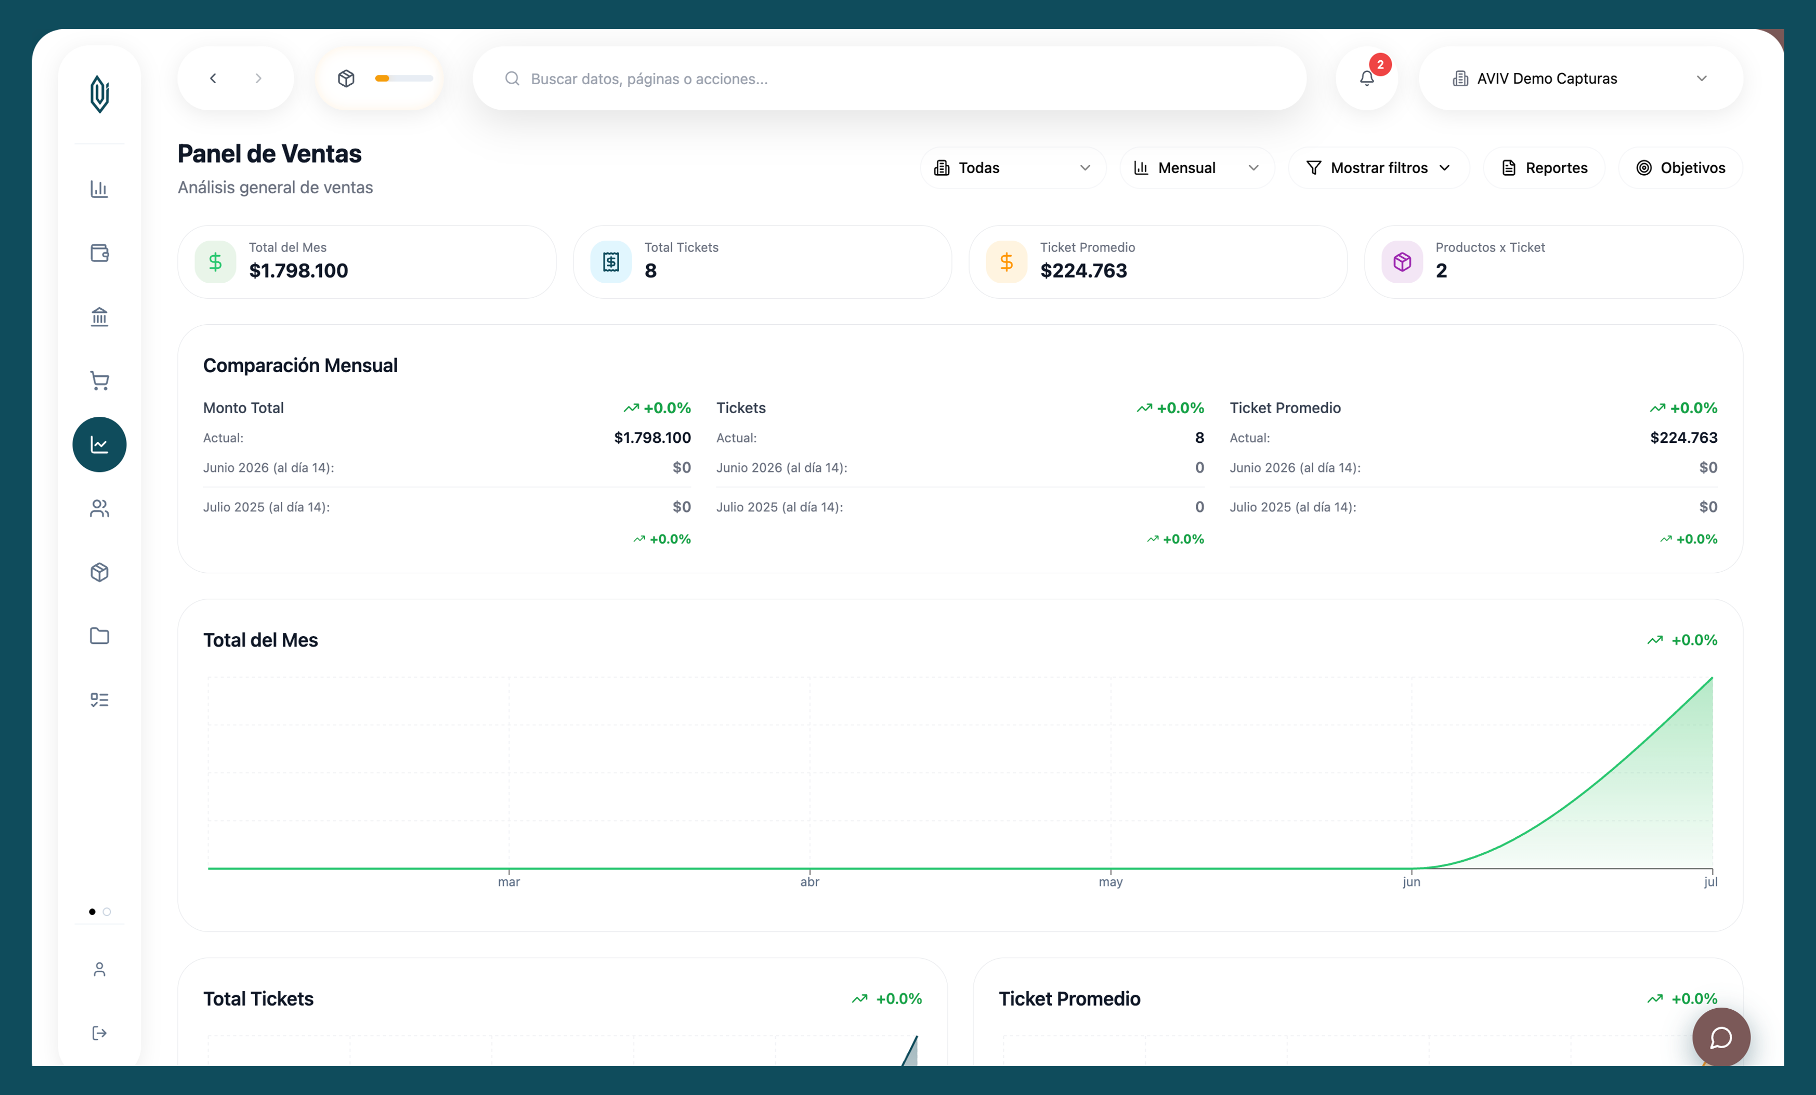Screen dimensions: 1816x1095
Task: Open the Objetivos button
Action: click(x=1680, y=168)
